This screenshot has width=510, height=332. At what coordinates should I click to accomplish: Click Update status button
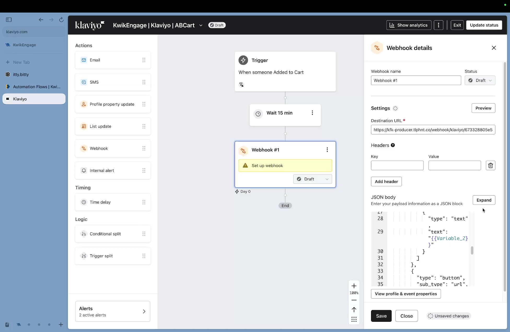click(484, 25)
